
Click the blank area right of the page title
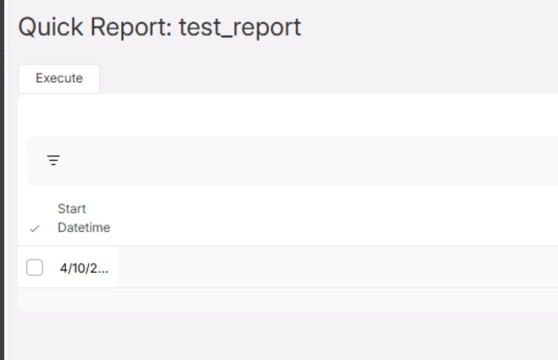point(425,27)
